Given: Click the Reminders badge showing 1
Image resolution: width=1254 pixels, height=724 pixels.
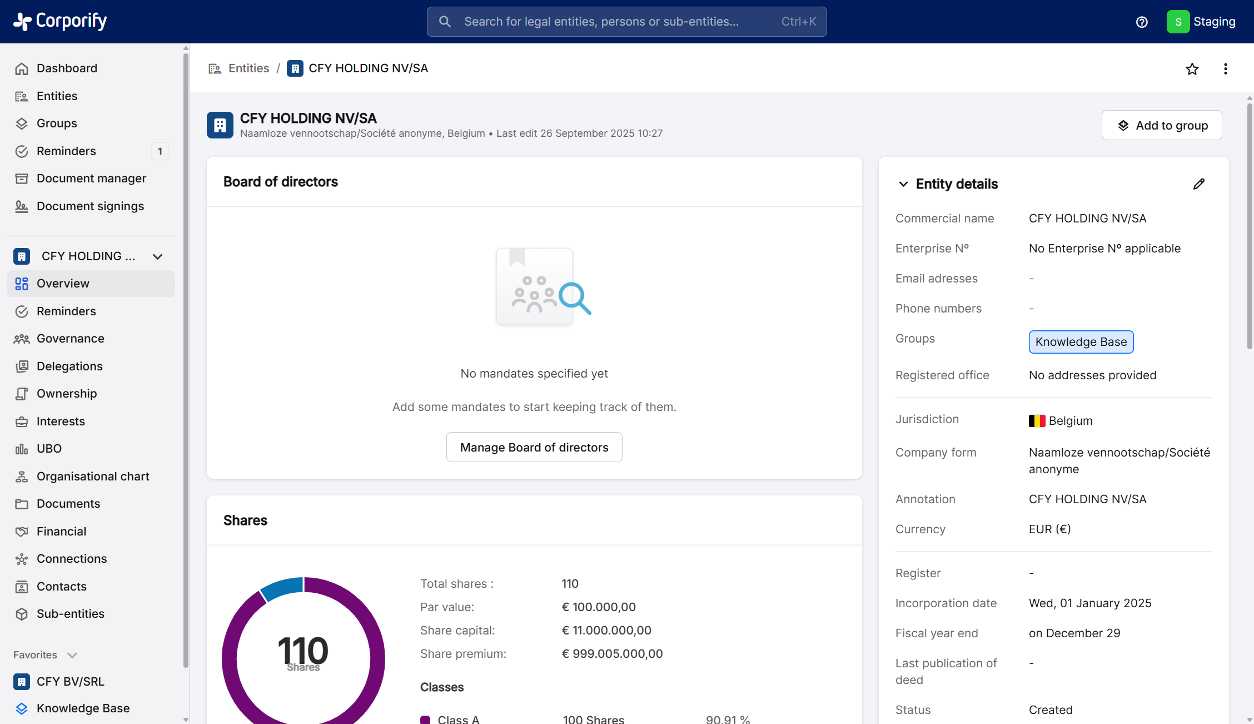Looking at the screenshot, I should [x=160, y=151].
